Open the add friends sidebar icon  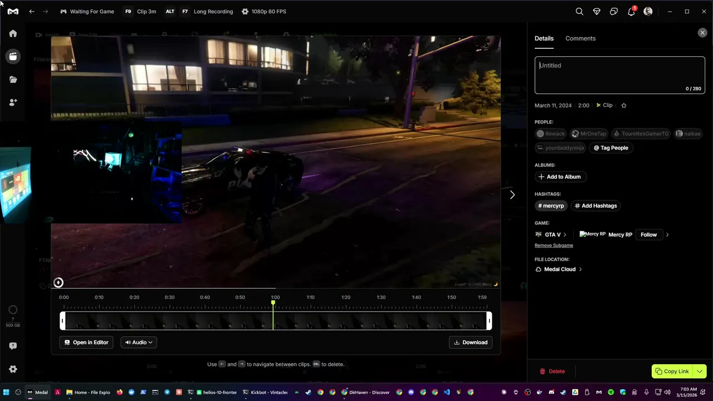coord(13,102)
